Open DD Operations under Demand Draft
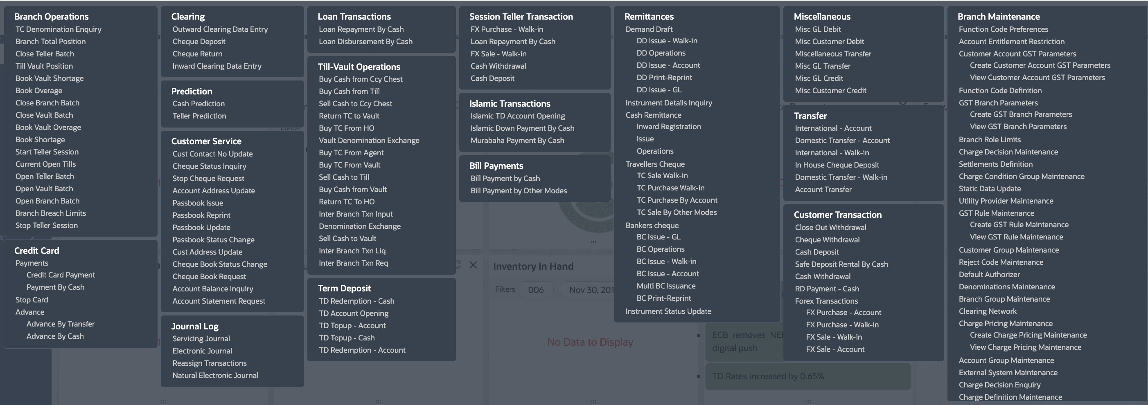This screenshot has height=405, width=1148. [x=661, y=53]
